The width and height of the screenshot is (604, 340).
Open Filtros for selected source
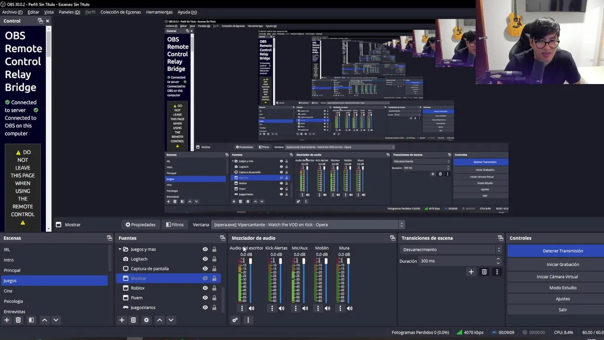click(175, 225)
